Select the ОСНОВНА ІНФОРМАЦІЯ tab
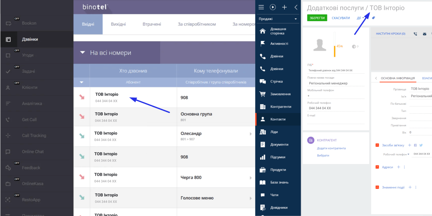Image resolution: width=432 pixels, height=216 pixels. [x=398, y=78]
